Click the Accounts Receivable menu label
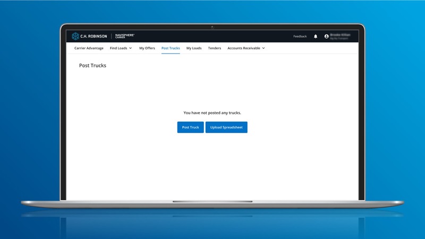Screen dimensions: 425x239 (x=243, y=48)
